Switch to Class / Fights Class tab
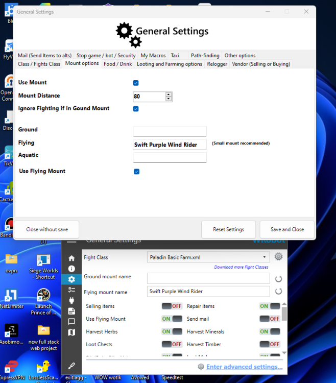 [x=39, y=64]
